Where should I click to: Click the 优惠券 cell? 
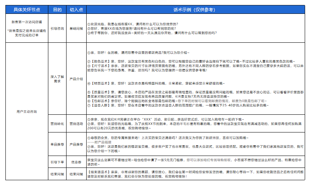[x=76, y=162]
